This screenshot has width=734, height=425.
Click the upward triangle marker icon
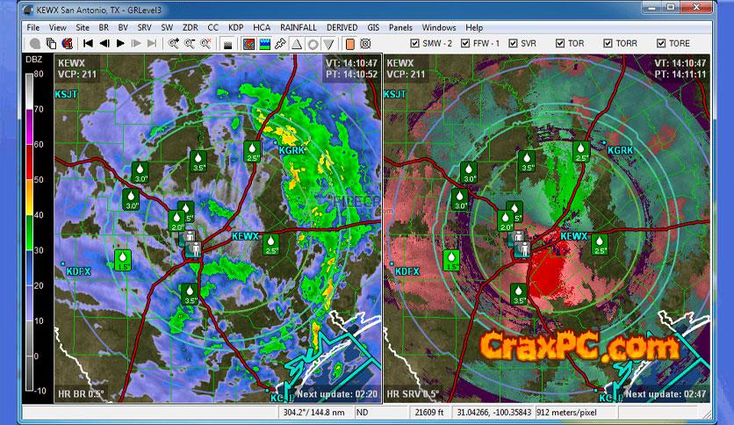pos(297,43)
